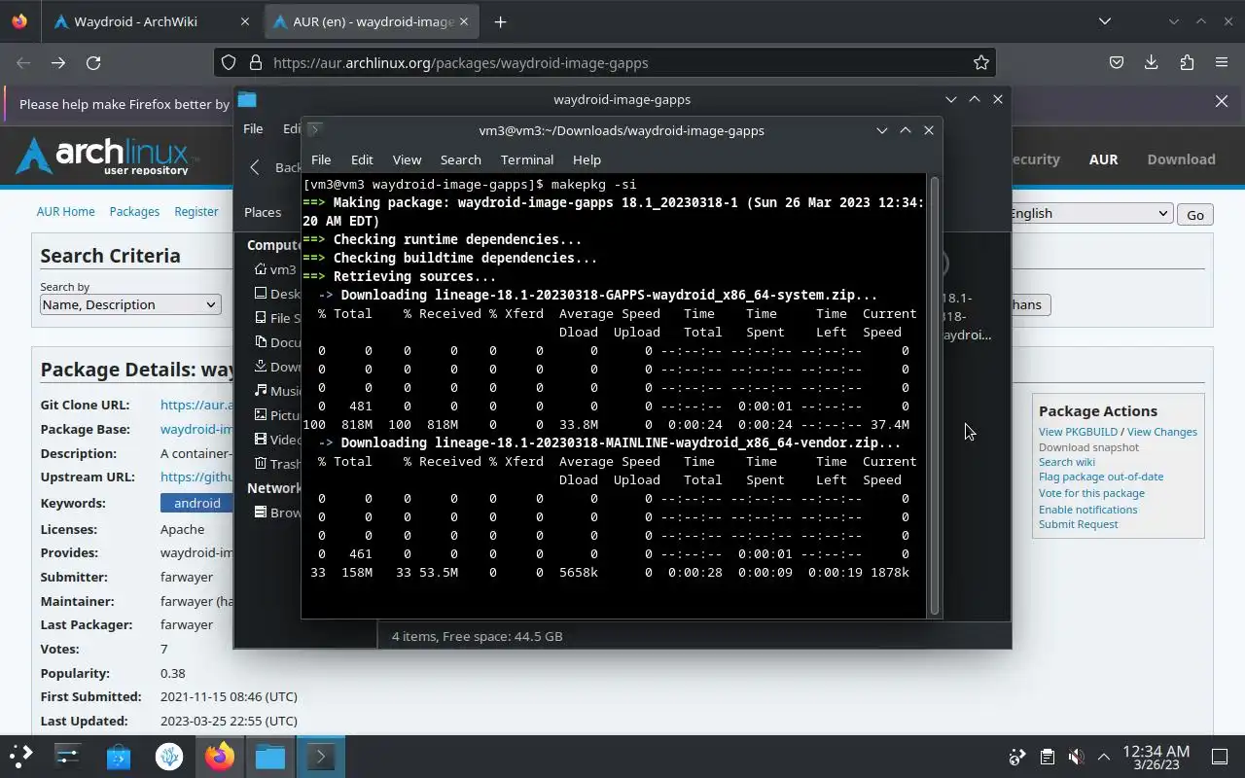The width and height of the screenshot is (1245, 778).
Task: Open the Packages link
Action: 134,211
